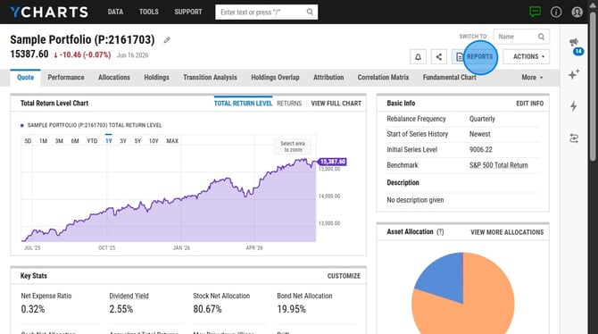
Task: Click the '80.67%' Stock Net Allocation value
Action: tap(207, 309)
